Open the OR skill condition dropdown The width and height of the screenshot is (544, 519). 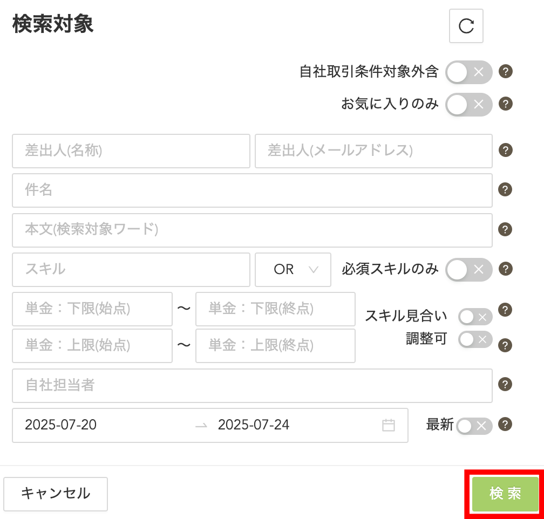point(293,270)
